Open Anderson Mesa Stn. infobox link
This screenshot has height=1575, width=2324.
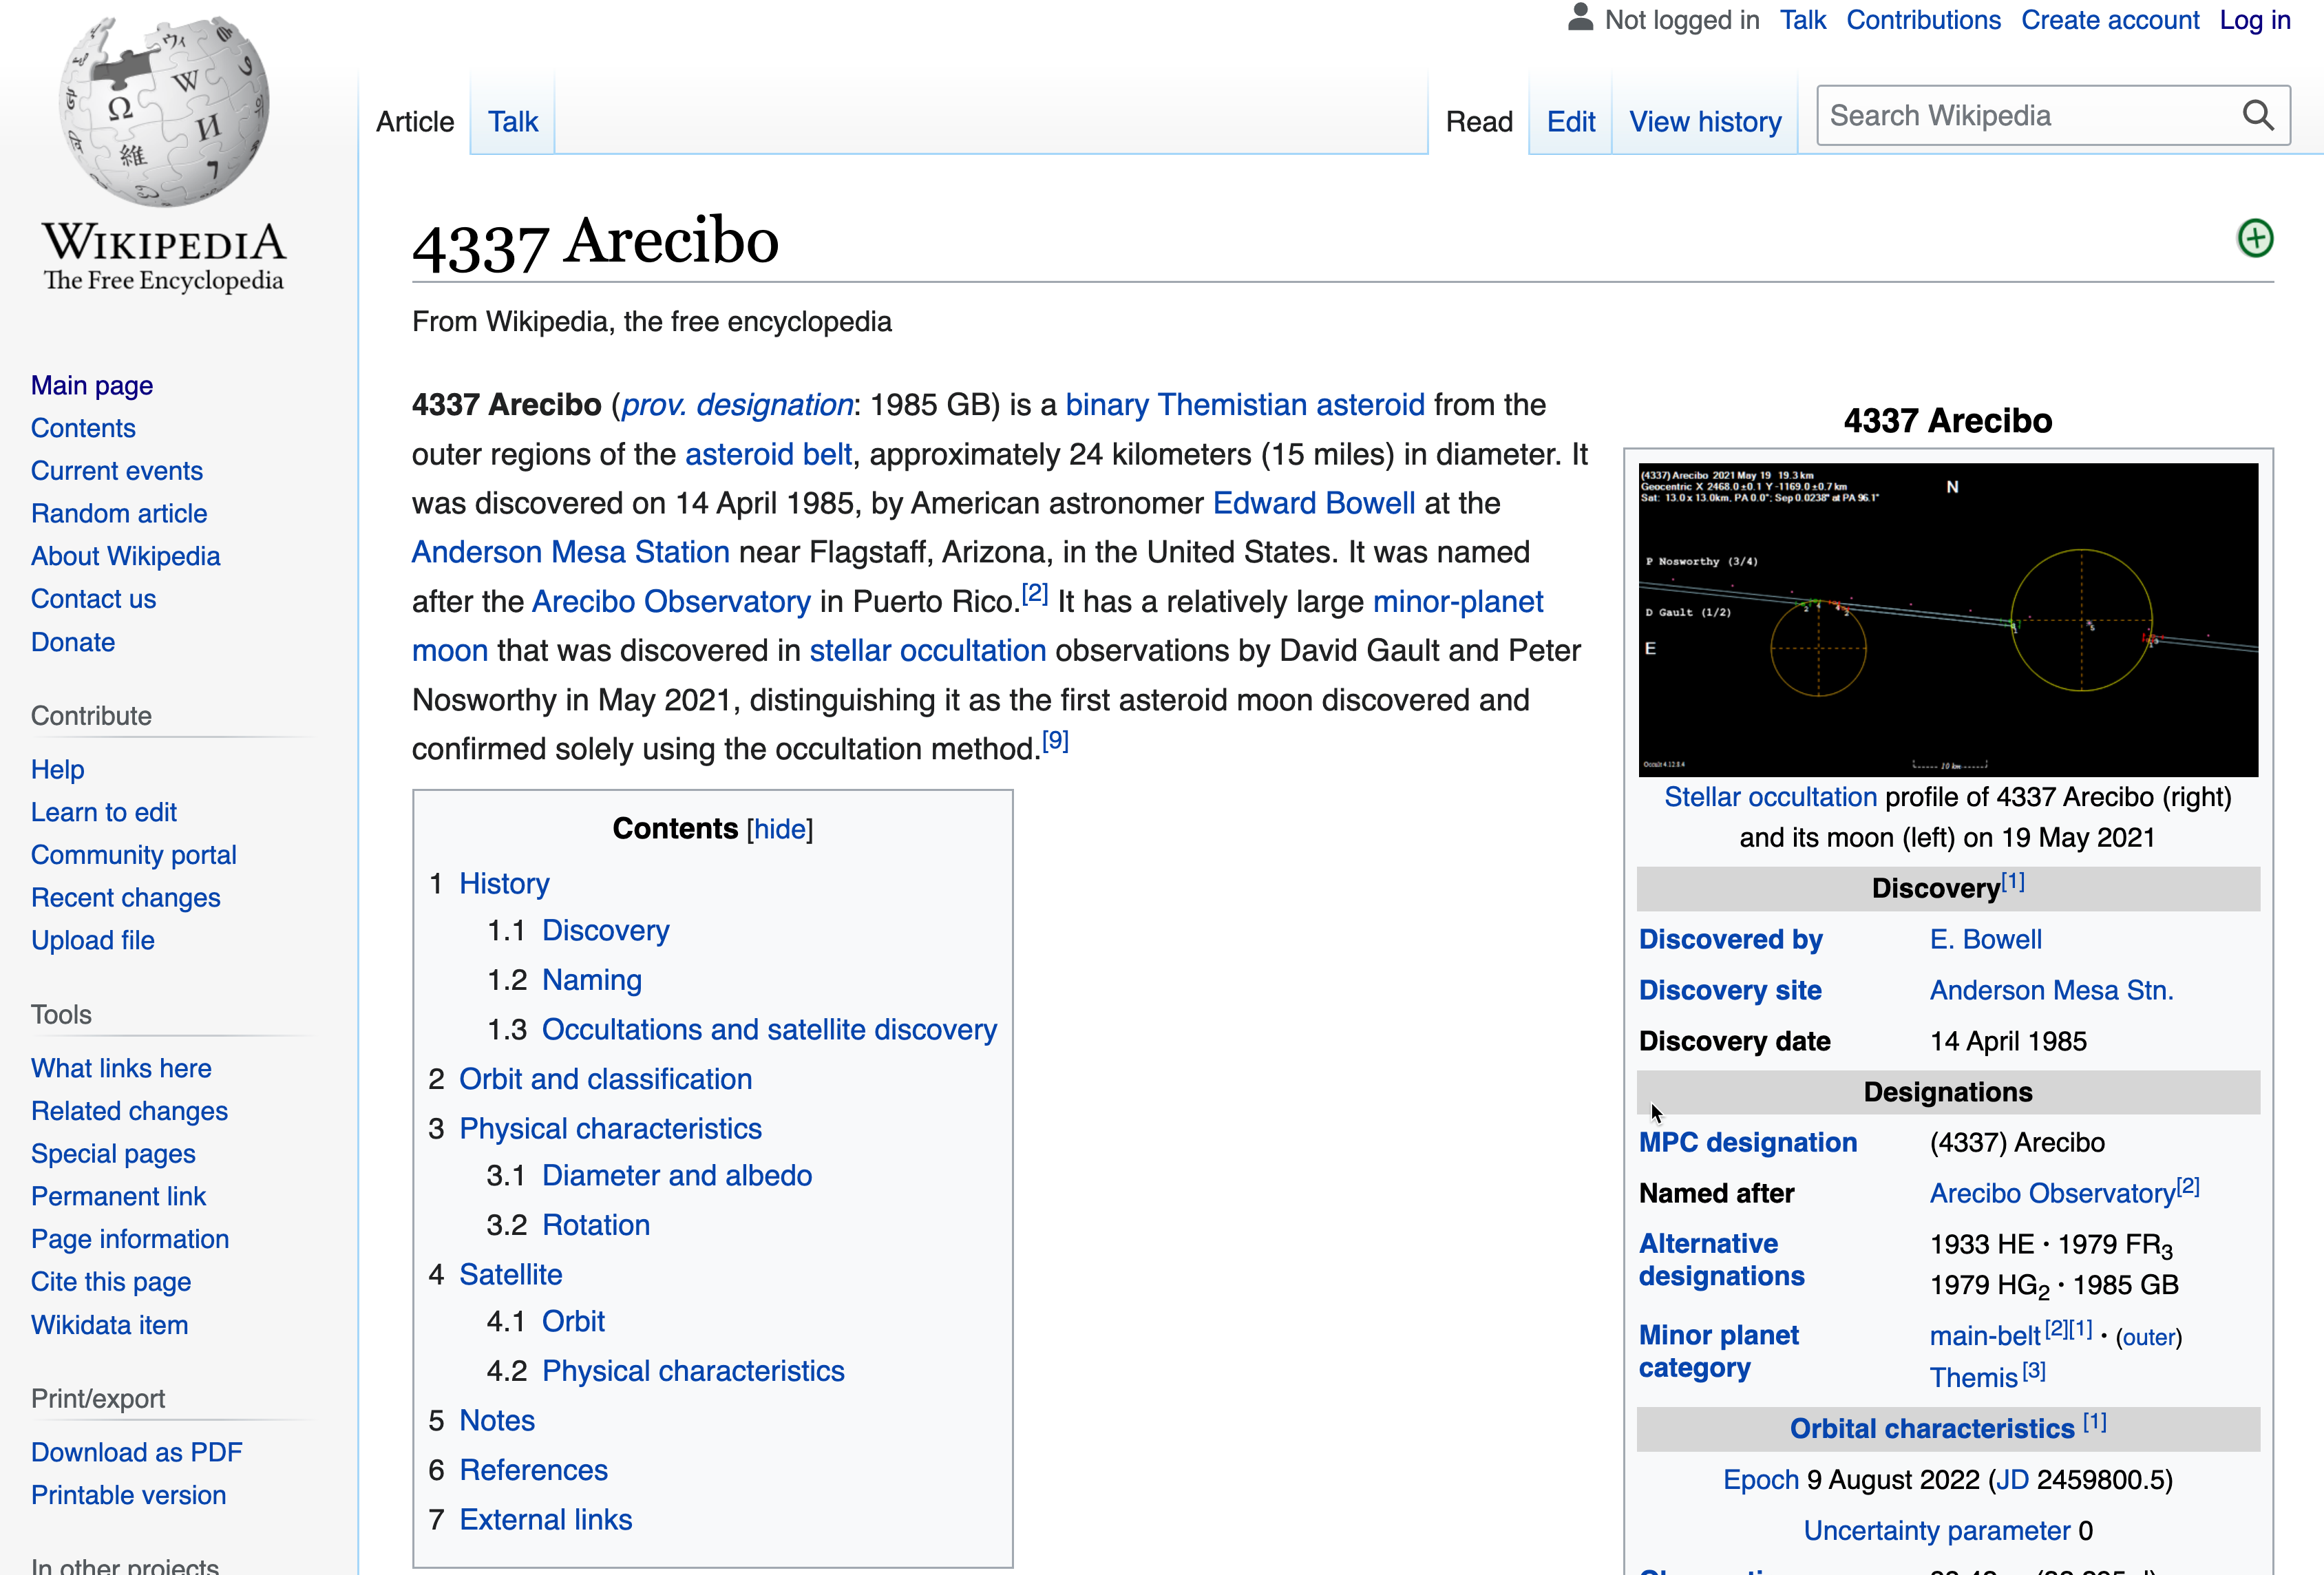(2050, 990)
